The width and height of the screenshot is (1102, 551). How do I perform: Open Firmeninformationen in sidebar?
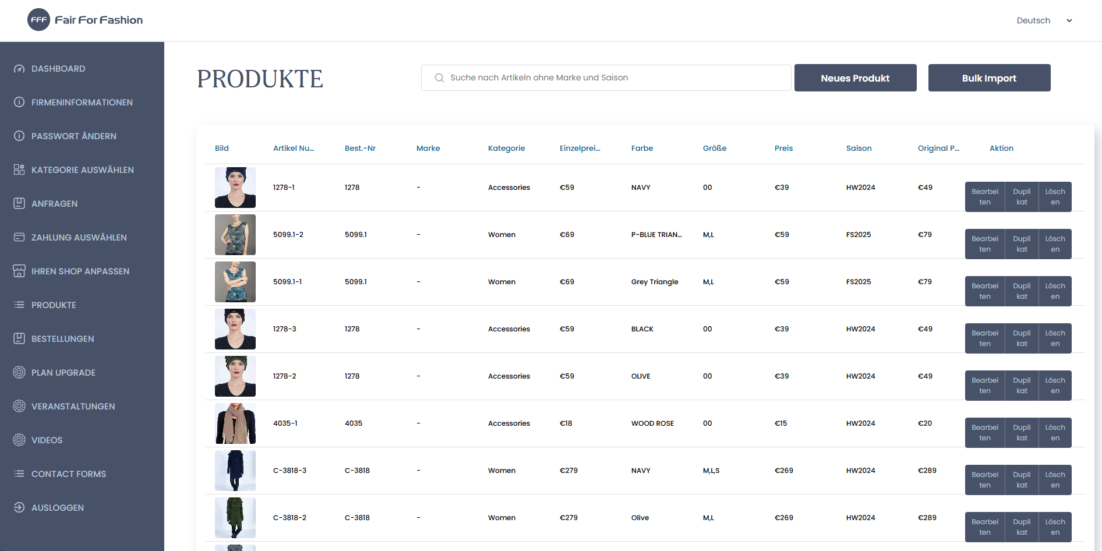pyautogui.click(x=82, y=103)
